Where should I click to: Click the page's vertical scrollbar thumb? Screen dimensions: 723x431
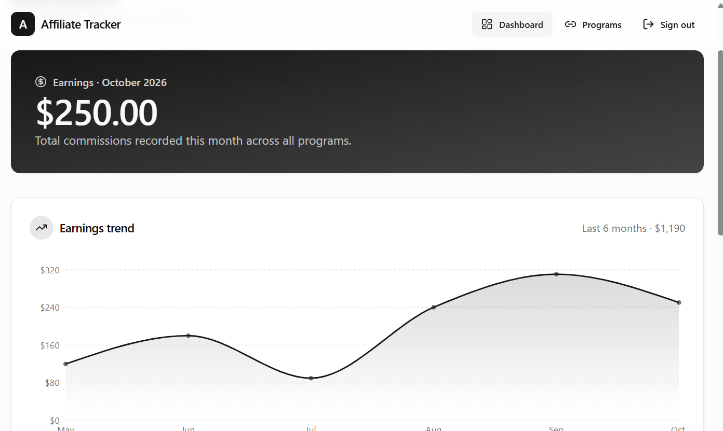tap(720, 143)
